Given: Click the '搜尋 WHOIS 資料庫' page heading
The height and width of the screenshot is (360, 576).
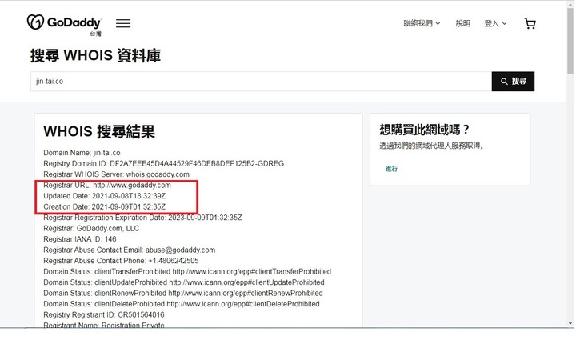Looking at the screenshot, I should 95,55.
